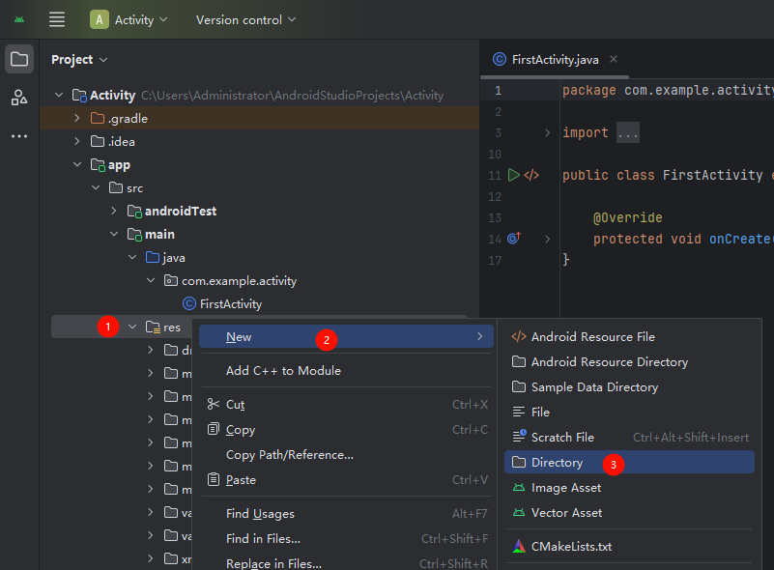Expand the androidTest folder
Image resolution: width=774 pixels, height=570 pixels.
(114, 211)
